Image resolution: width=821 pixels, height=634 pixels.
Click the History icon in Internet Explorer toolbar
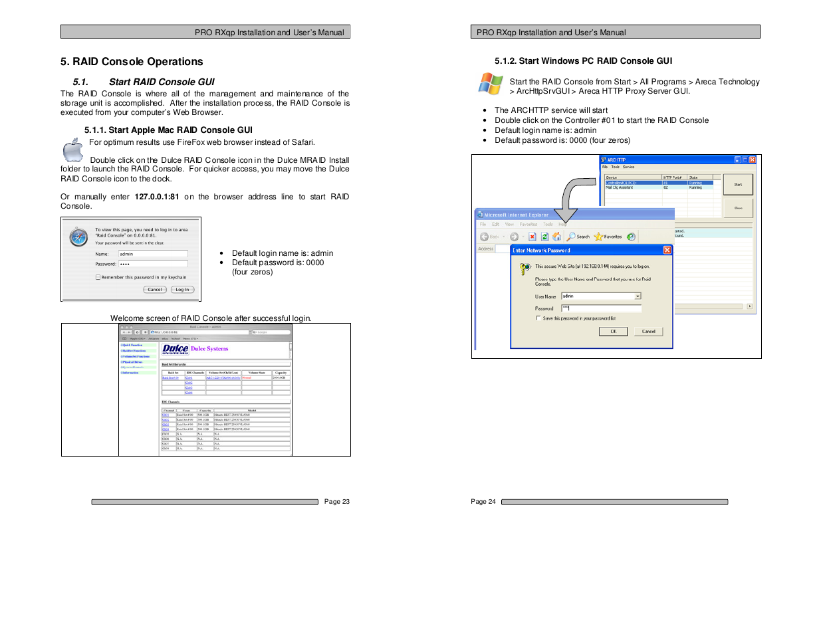click(631, 236)
